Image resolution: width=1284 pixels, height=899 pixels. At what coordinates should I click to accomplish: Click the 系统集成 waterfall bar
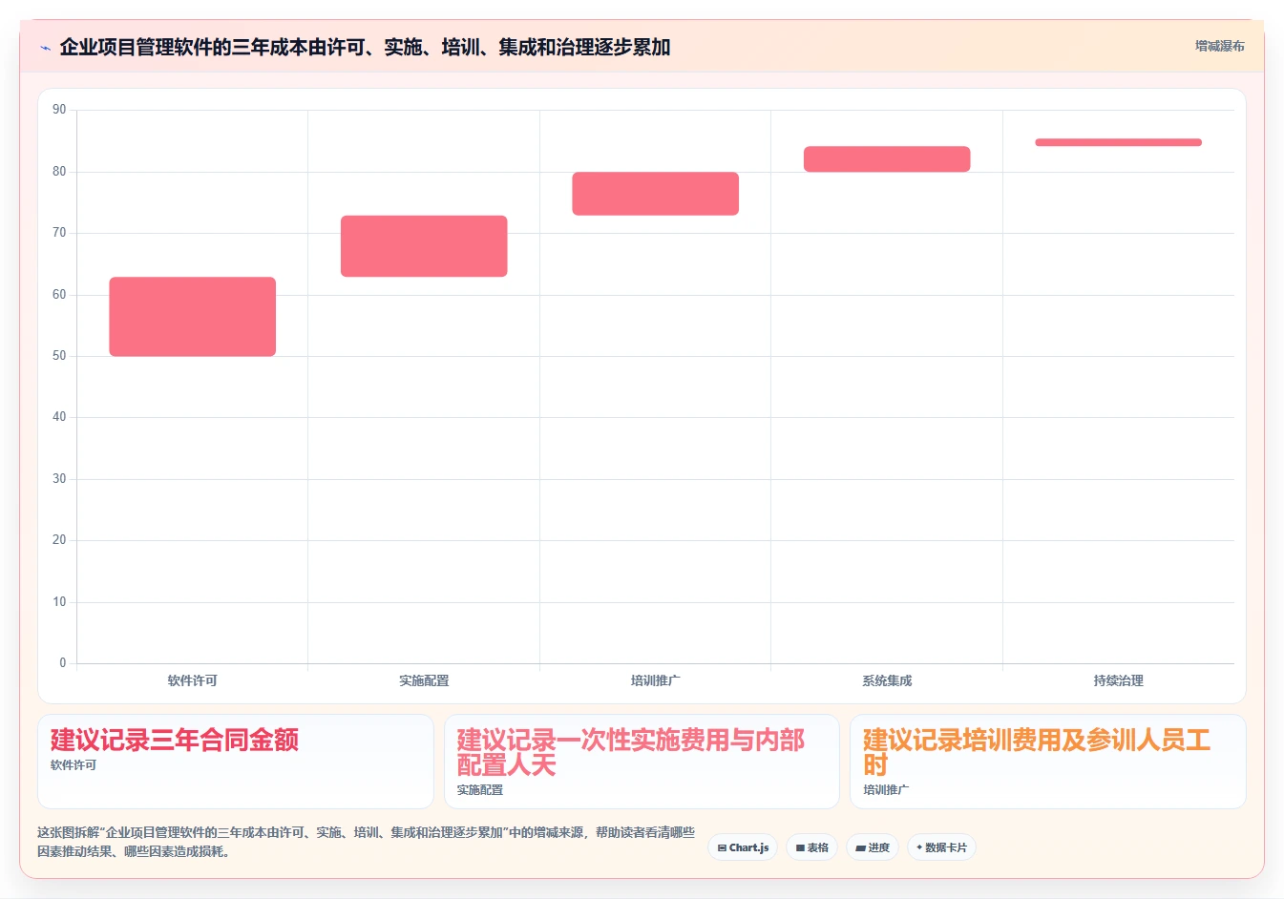pyautogui.click(x=887, y=159)
